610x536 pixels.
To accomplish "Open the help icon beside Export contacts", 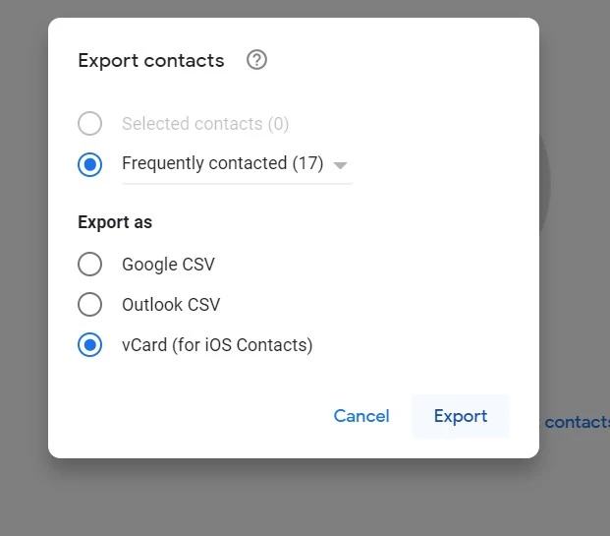I will (x=256, y=60).
